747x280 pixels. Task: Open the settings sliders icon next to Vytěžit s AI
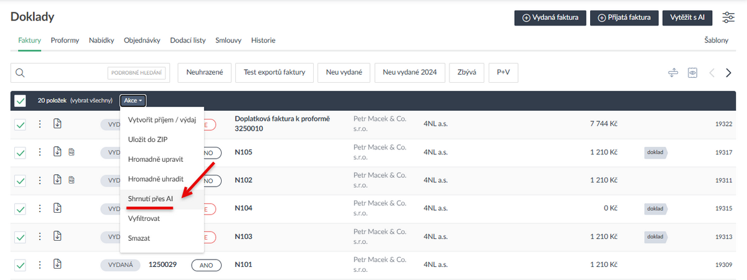tap(728, 17)
